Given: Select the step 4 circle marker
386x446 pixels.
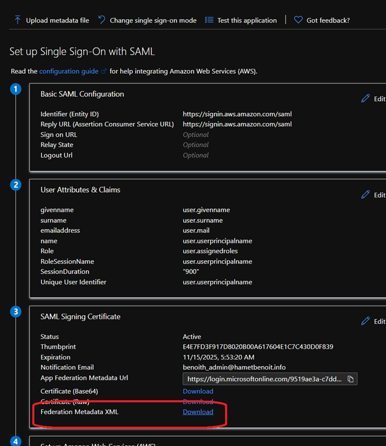Looking at the screenshot, I should [16, 440].
